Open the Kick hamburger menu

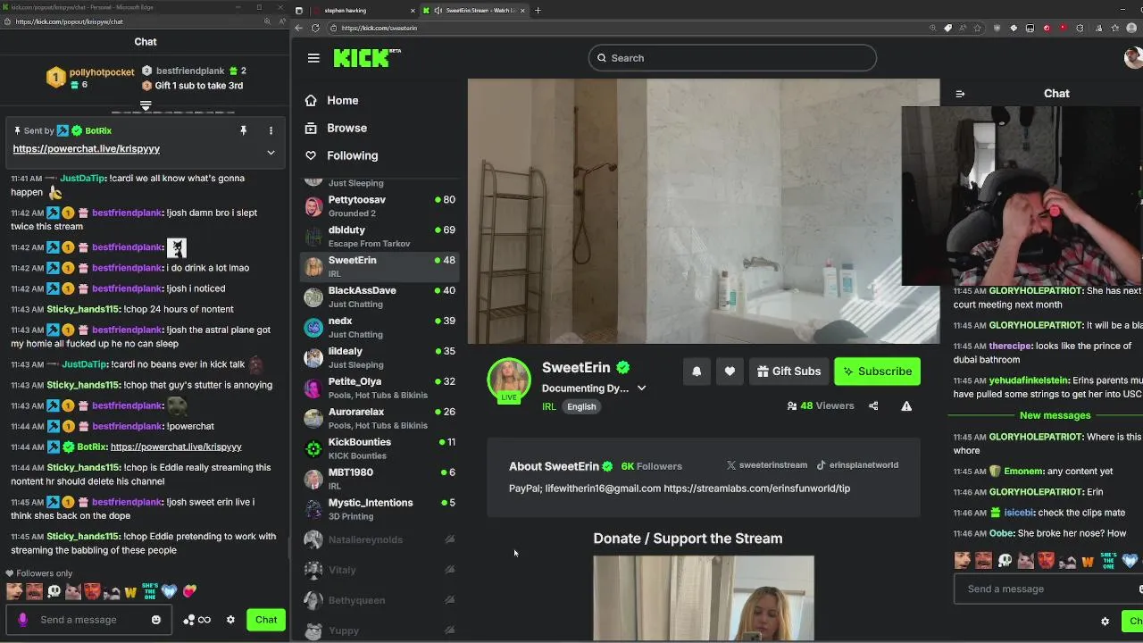(313, 58)
